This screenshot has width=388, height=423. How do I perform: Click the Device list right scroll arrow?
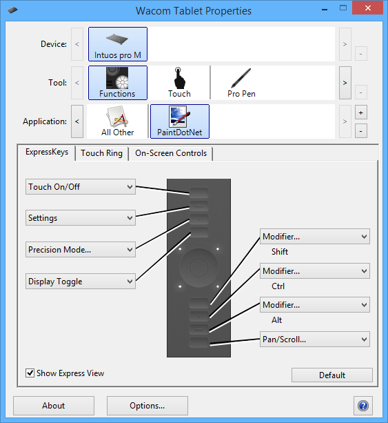(345, 44)
